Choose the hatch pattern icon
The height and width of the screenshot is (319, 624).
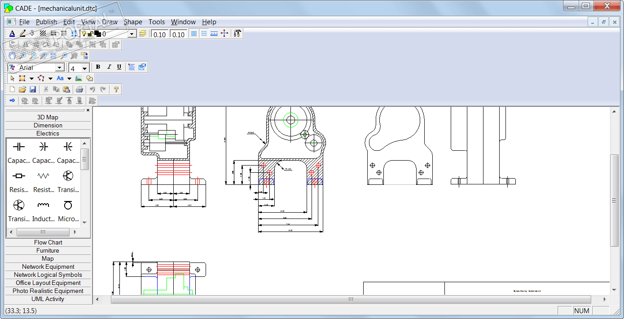click(43, 34)
